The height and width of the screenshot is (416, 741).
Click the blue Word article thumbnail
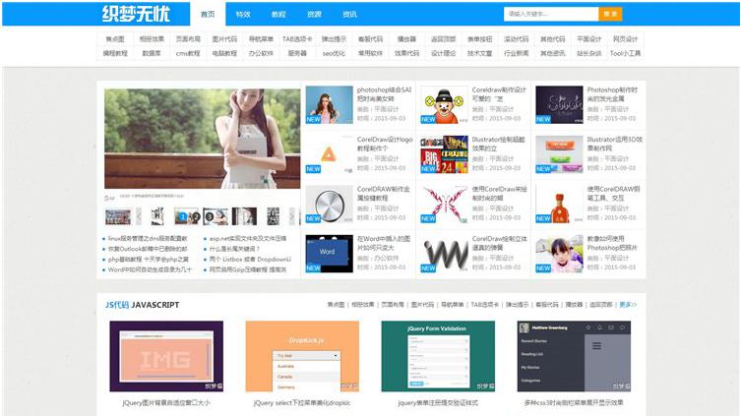pyautogui.click(x=328, y=253)
